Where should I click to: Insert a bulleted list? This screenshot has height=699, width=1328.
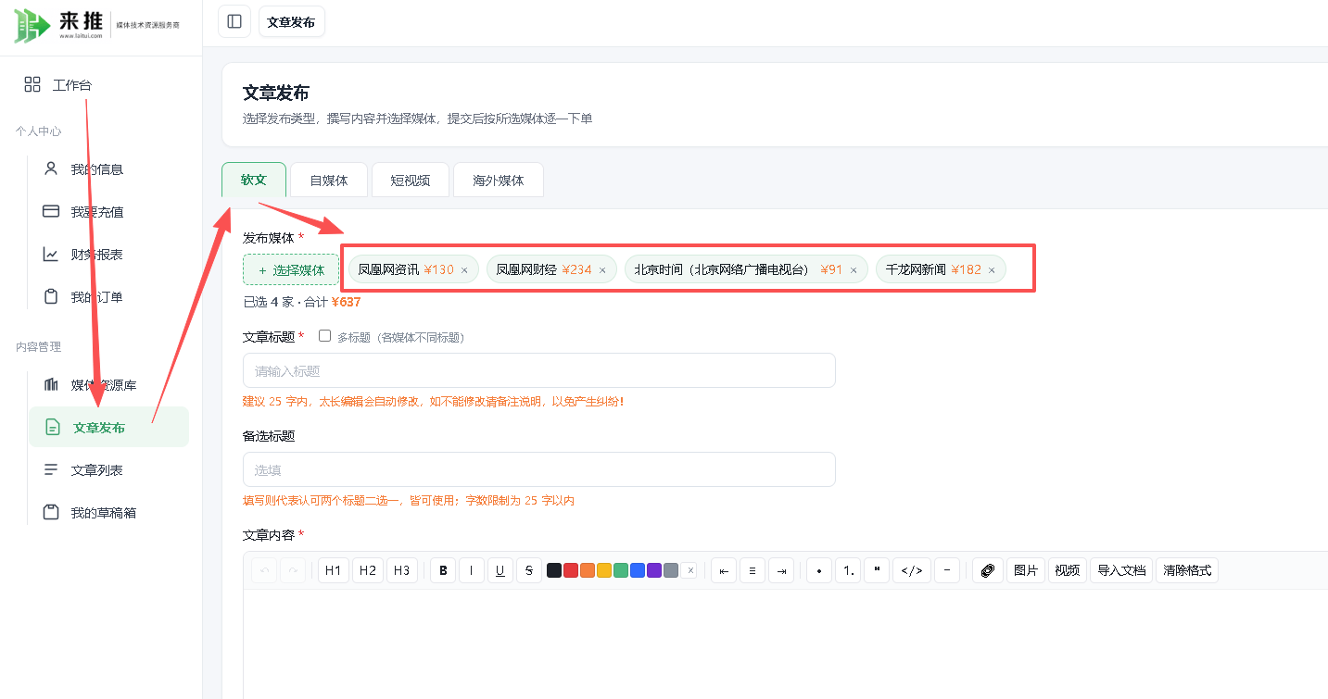[819, 570]
